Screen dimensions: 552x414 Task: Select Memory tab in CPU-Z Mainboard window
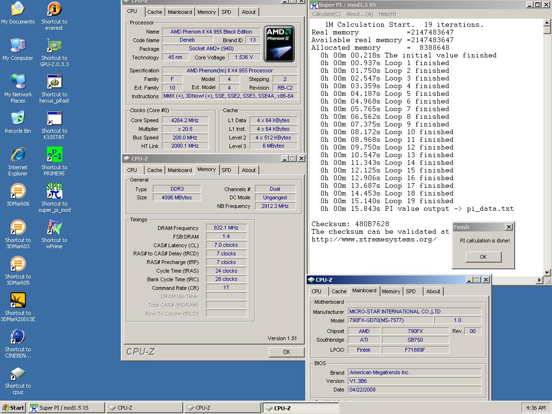coord(391,291)
